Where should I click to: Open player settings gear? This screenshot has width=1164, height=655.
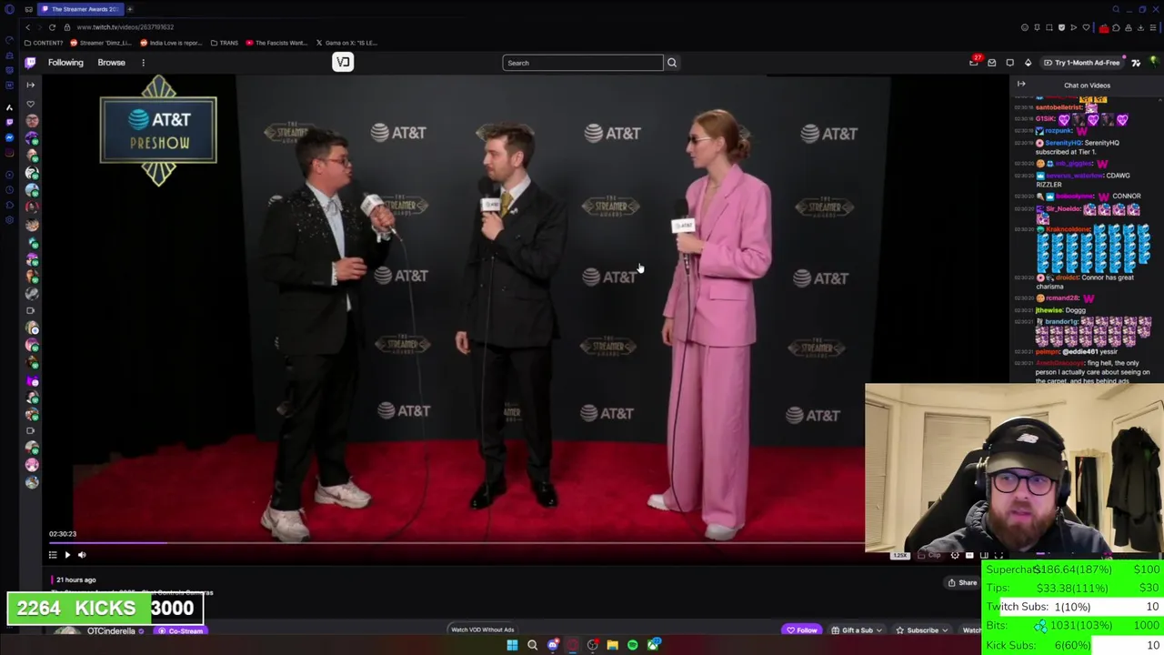(x=955, y=555)
